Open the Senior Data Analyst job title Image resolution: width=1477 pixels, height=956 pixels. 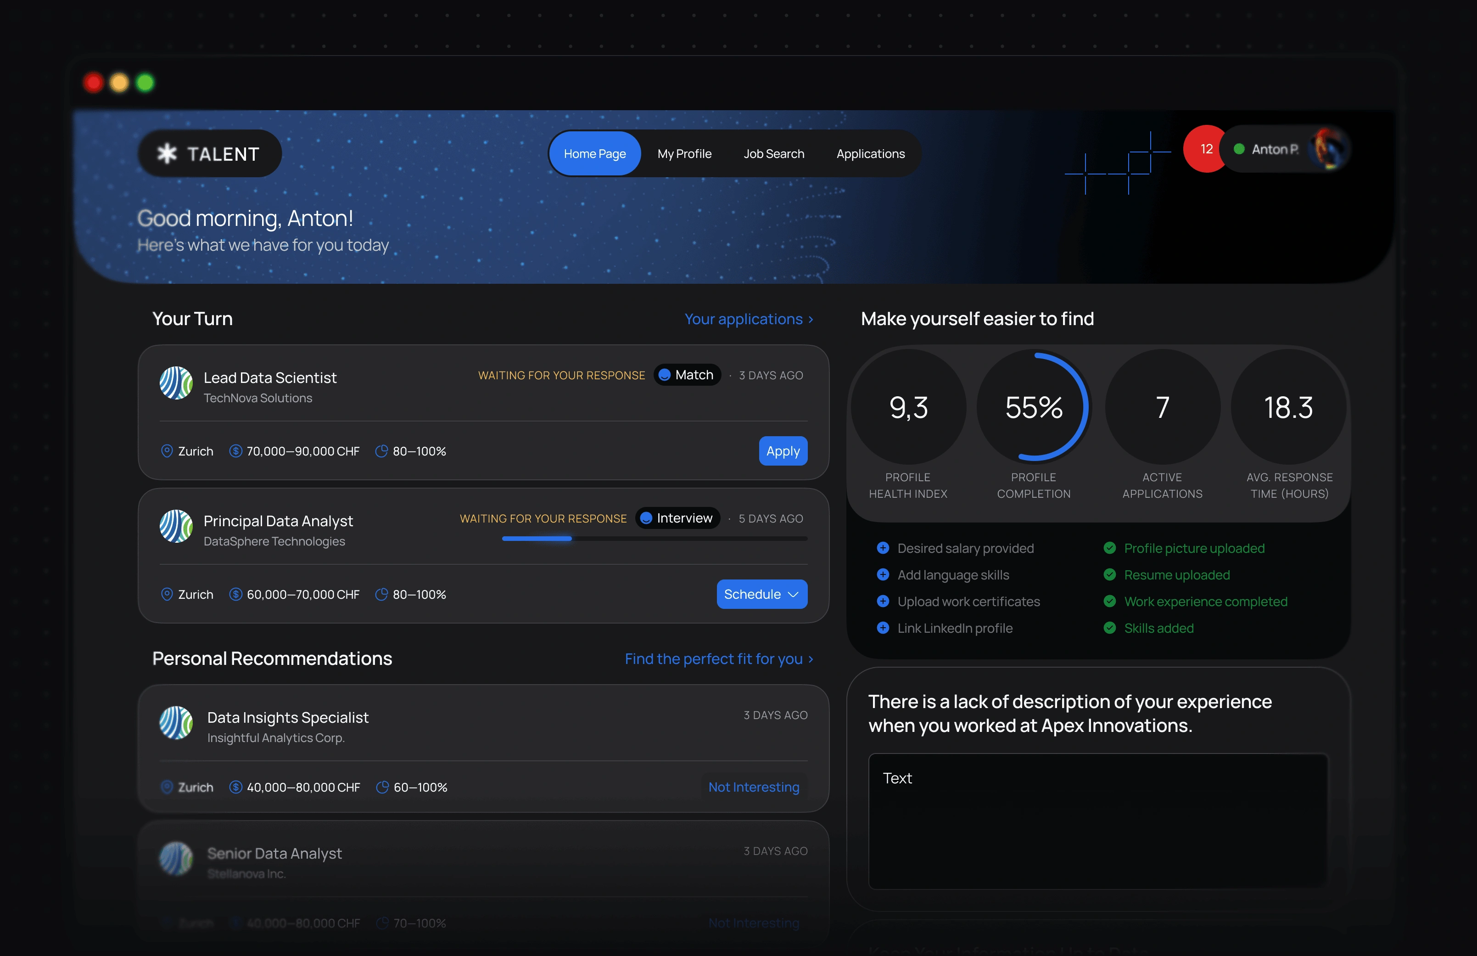274,853
